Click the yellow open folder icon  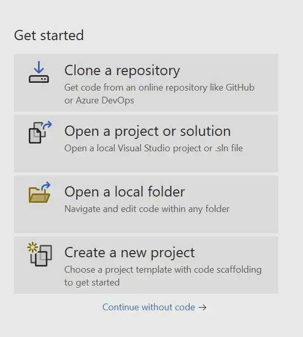40,192
